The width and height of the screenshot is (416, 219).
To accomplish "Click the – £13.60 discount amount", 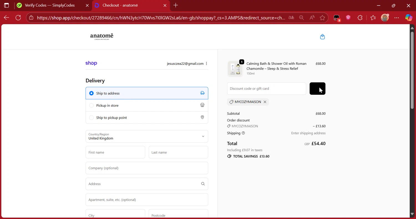I will (x=319, y=126).
